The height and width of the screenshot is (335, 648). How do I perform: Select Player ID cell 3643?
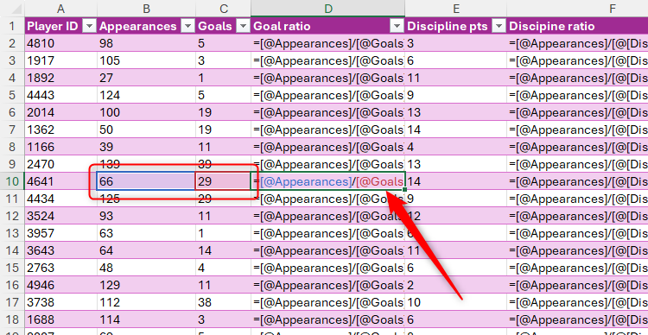(60, 250)
